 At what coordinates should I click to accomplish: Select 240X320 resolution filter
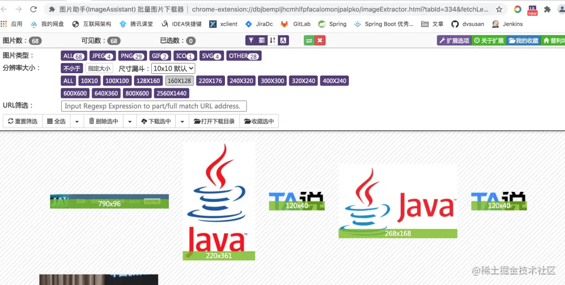[x=241, y=81]
